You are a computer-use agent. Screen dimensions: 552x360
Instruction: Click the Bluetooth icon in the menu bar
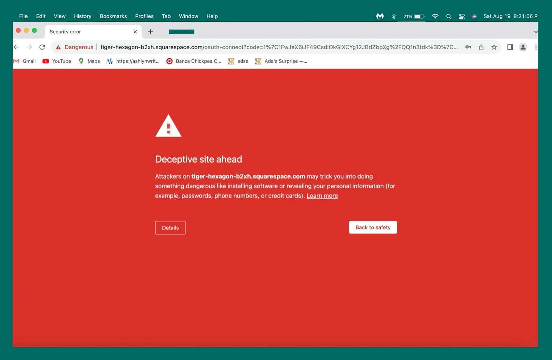[x=393, y=16]
